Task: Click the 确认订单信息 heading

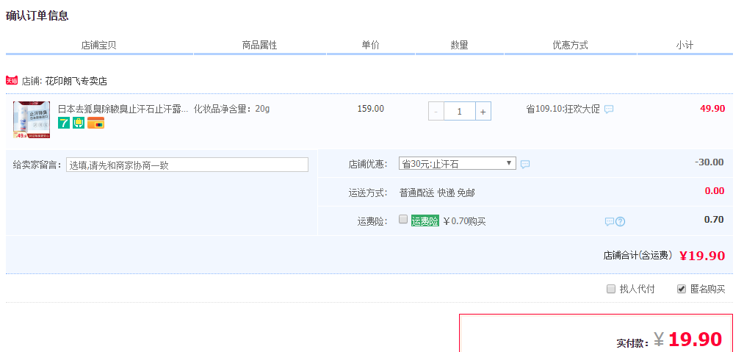Action: coord(37,15)
